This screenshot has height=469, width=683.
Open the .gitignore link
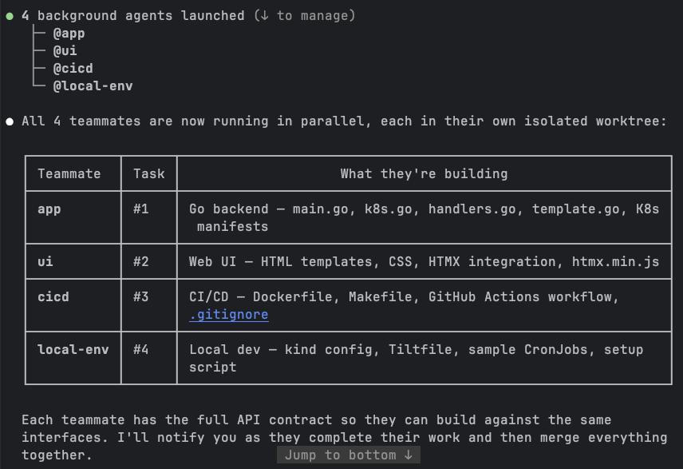coord(228,315)
